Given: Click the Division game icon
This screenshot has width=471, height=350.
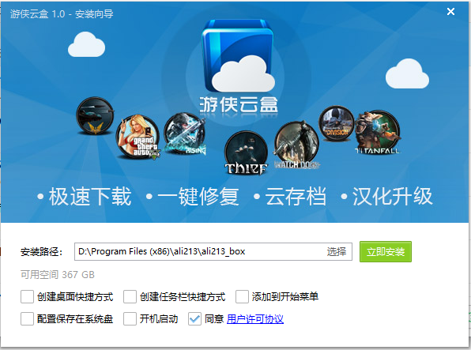Looking at the screenshot, I should [337, 123].
